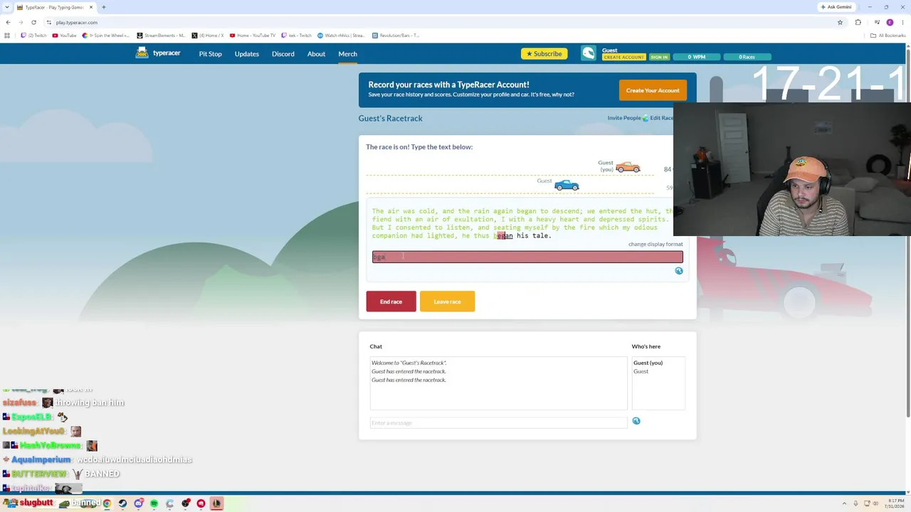Open OBS Studio from the taskbar
911x512 pixels.
(x=185, y=503)
